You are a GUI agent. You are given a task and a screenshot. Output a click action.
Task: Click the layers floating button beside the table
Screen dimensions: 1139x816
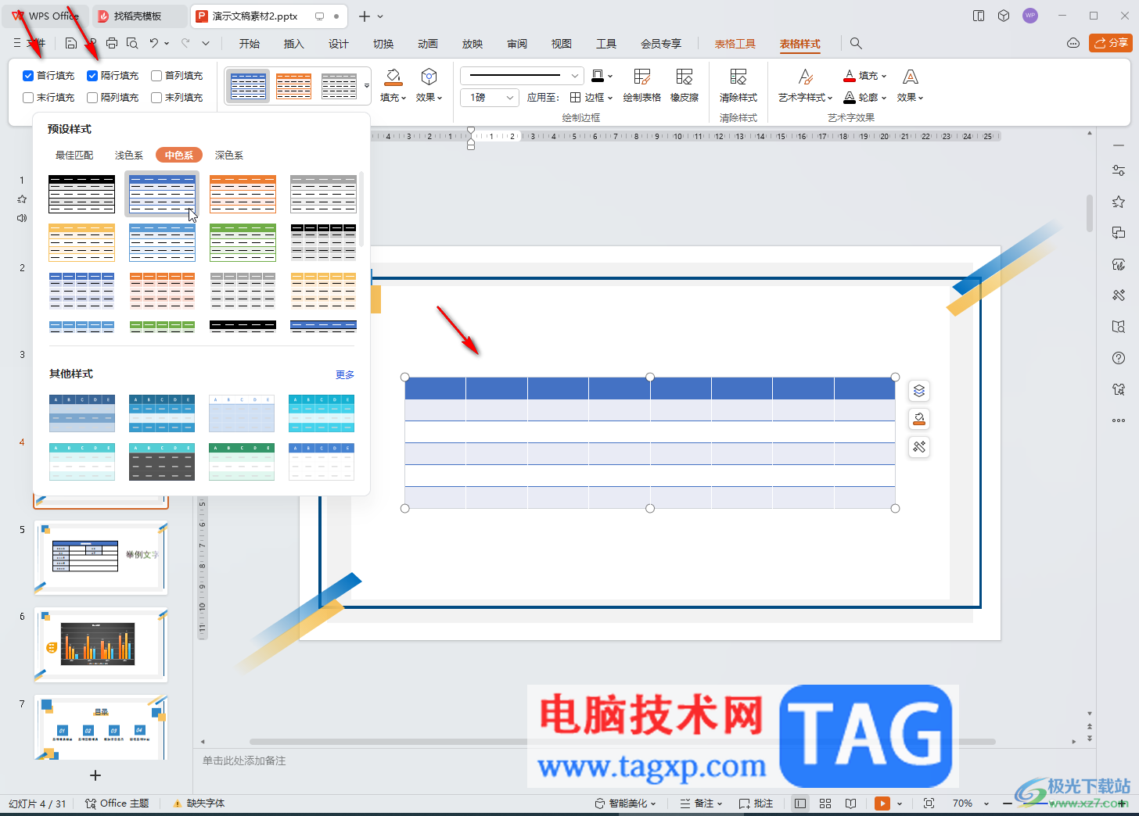(919, 391)
